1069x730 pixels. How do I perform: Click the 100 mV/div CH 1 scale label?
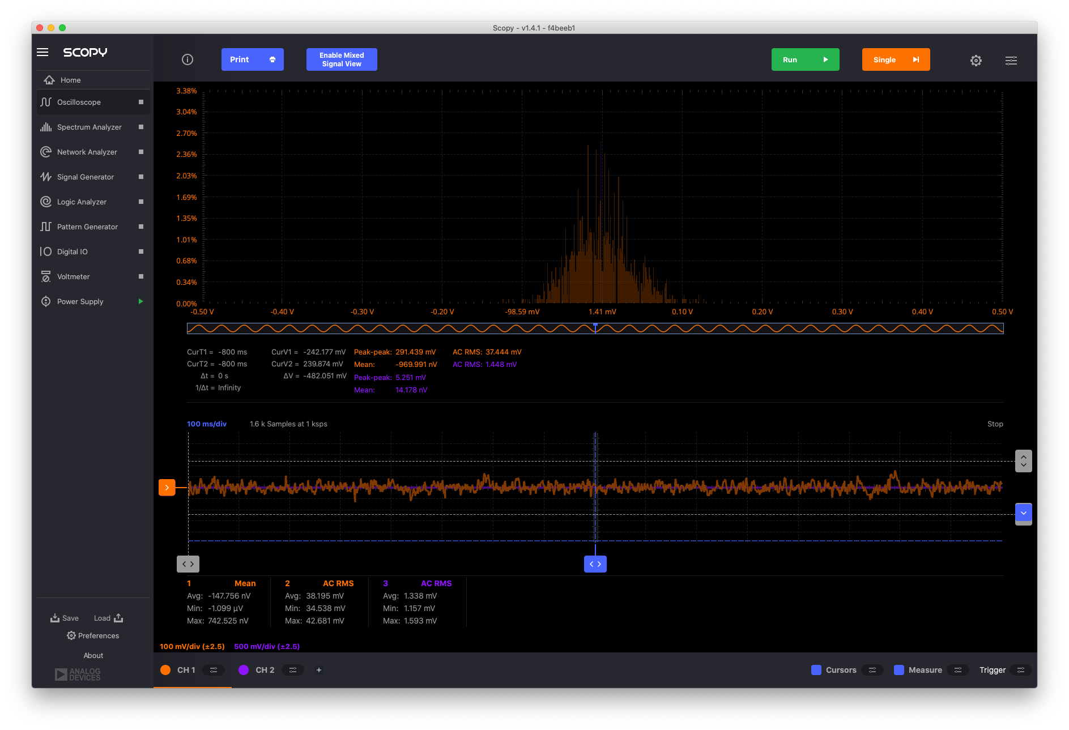coord(192,646)
